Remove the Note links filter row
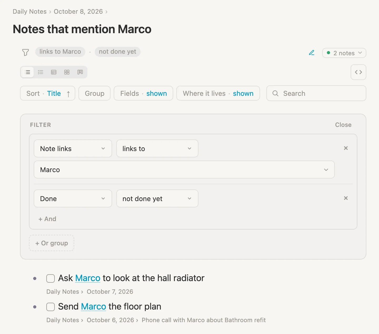This screenshot has height=334, width=379. [x=346, y=148]
